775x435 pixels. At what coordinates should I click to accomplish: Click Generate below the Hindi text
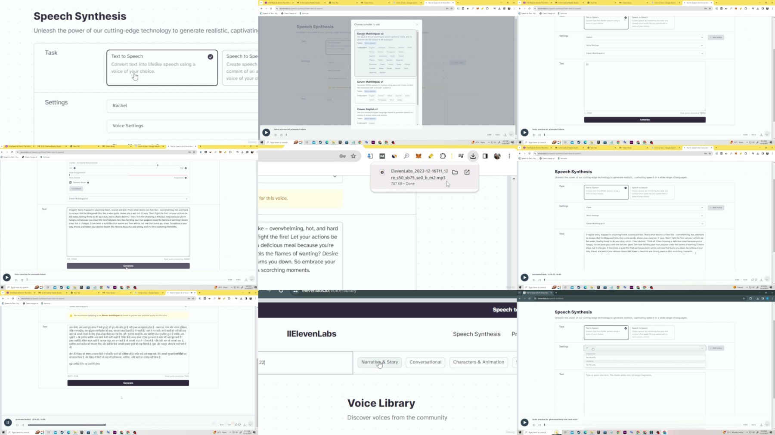click(128, 383)
